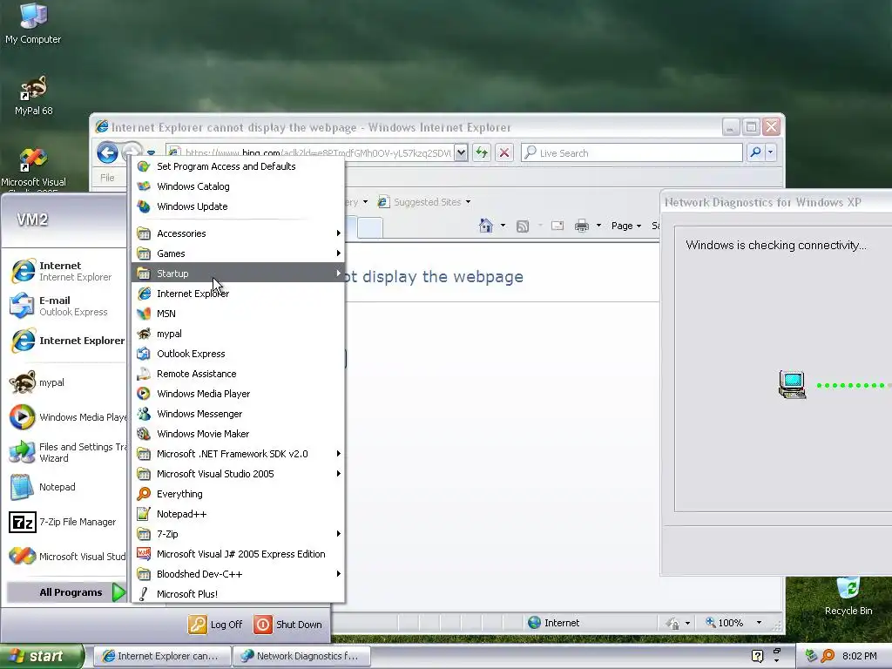The height and width of the screenshot is (669, 892).
Task: Launch mypal from the All Programs list
Action: [238, 334]
